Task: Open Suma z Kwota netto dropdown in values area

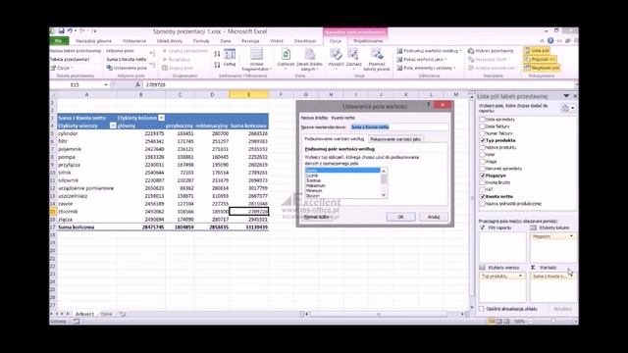Action: click(571, 277)
